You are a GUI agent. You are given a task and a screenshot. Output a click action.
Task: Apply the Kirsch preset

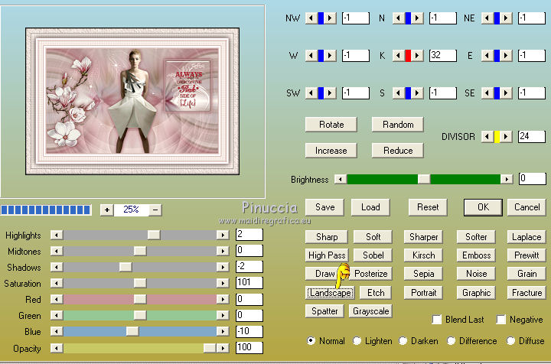point(423,255)
